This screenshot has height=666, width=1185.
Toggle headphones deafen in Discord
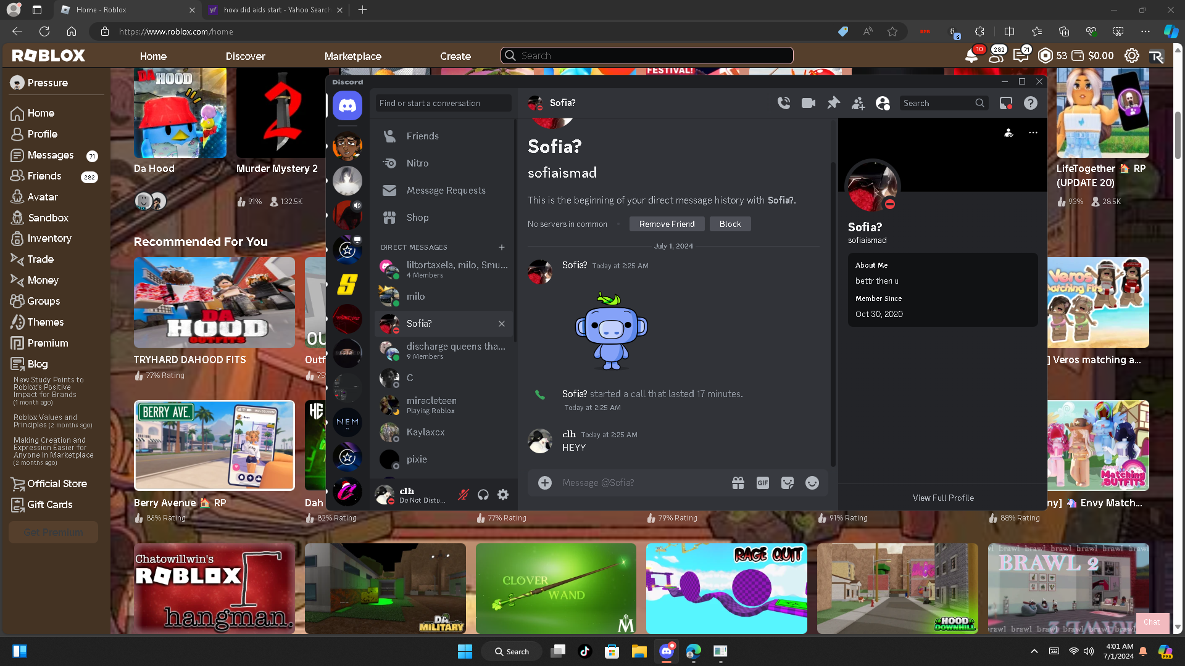click(x=483, y=495)
